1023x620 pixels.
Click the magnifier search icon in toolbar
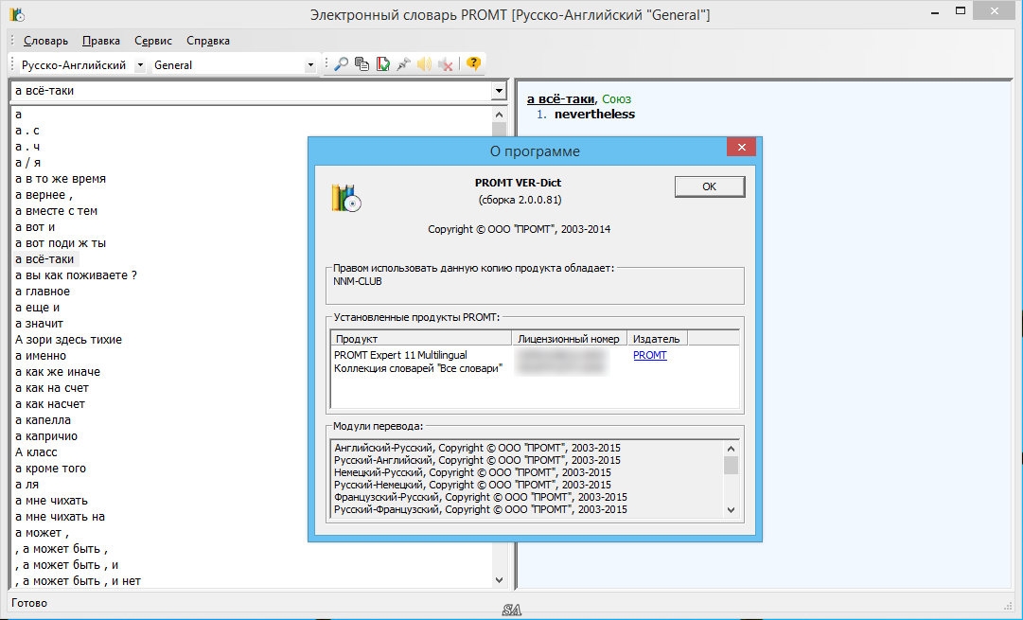[x=340, y=64]
